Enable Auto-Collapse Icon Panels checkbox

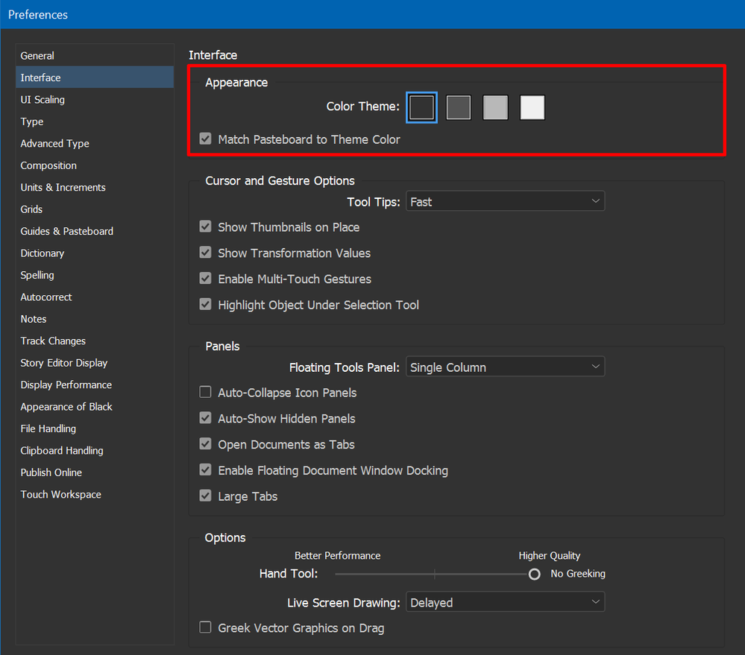(206, 393)
